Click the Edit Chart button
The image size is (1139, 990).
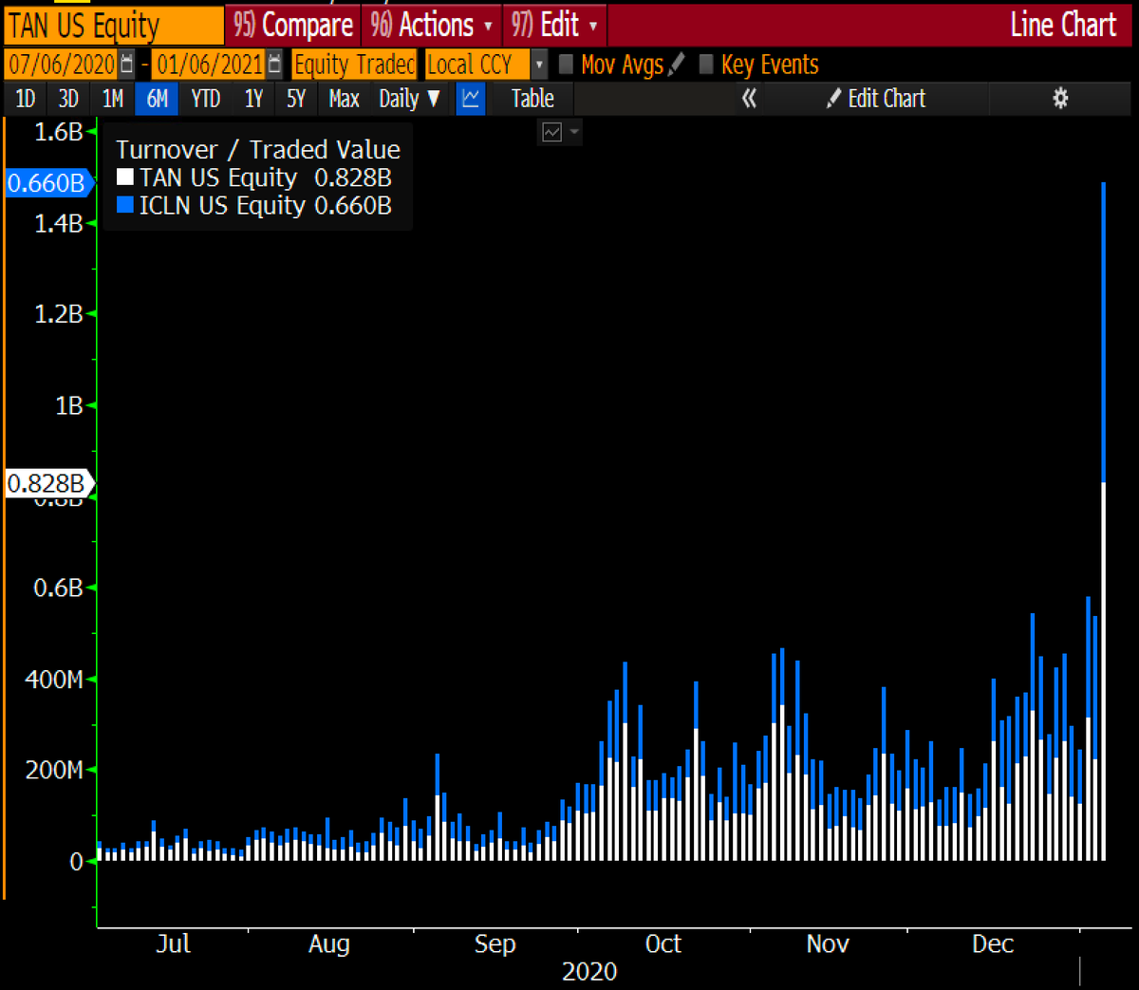876,99
